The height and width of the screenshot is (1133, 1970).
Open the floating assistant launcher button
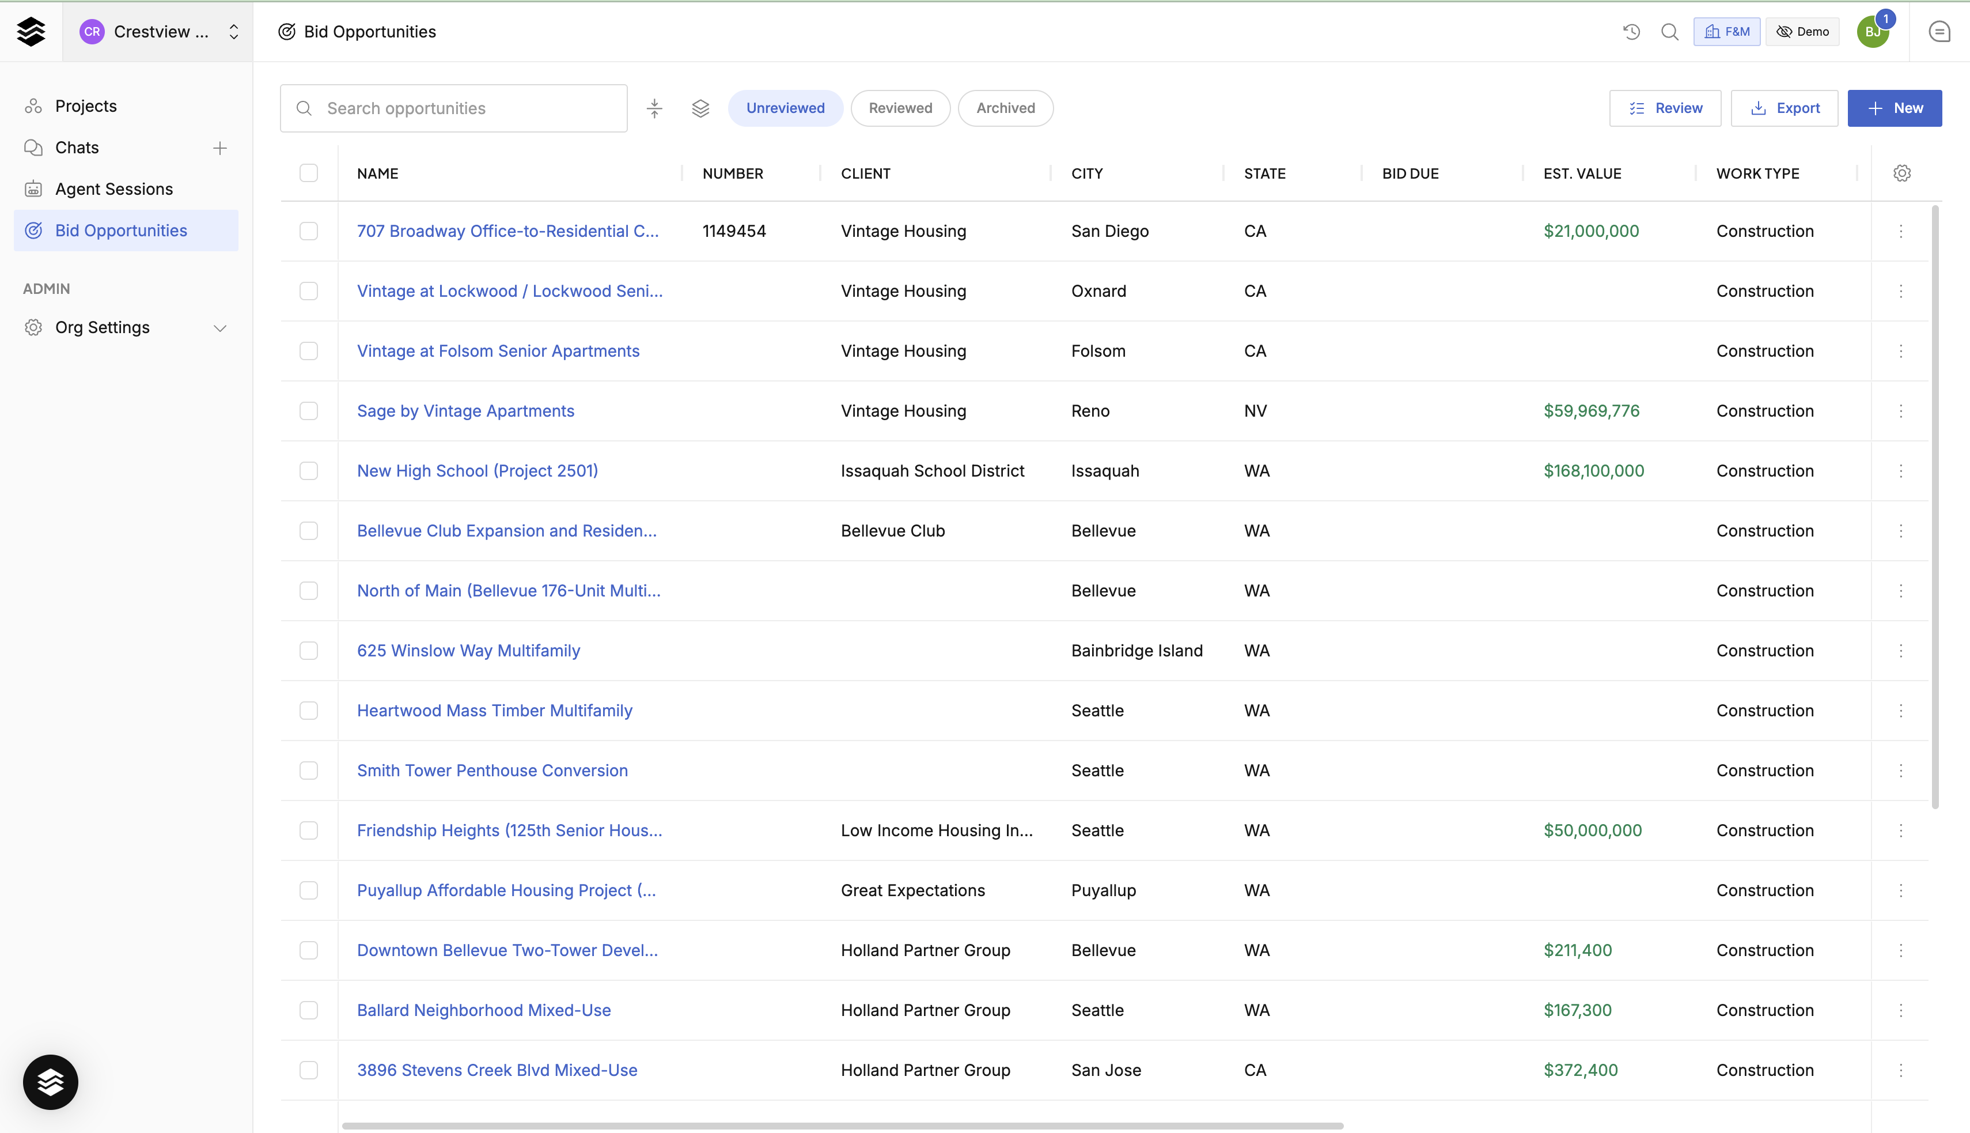pos(51,1082)
